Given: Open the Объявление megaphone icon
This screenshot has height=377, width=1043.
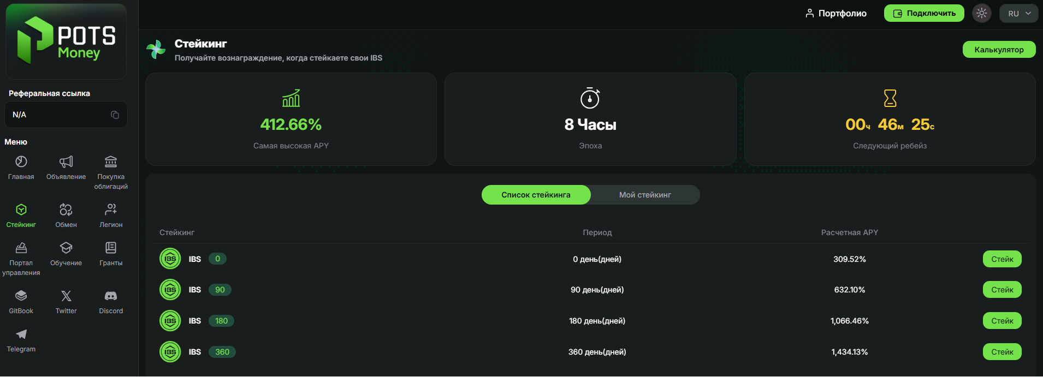Looking at the screenshot, I should (x=66, y=161).
